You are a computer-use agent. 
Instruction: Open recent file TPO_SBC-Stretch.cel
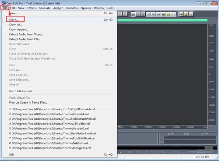tap(60, 109)
